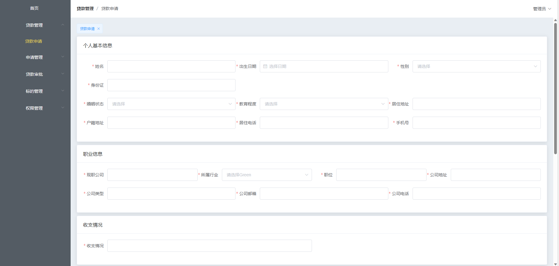
Task: Click 贷款申请 in the breadcrumb
Action: click(110, 8)
